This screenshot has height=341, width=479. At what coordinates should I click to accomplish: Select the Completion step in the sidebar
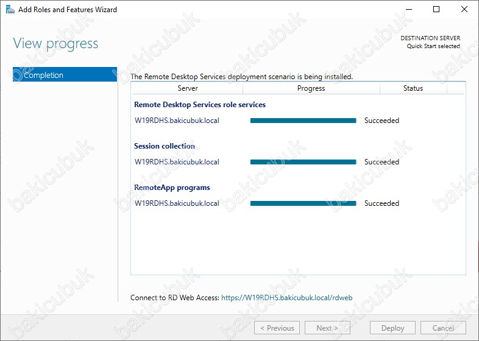[65, 74]
